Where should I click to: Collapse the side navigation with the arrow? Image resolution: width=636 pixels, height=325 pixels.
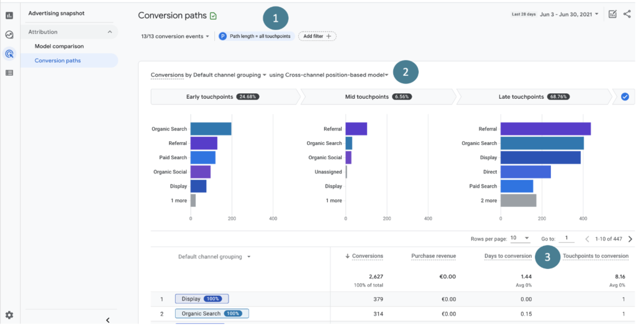pyautogui.click(x=107, y=320)
